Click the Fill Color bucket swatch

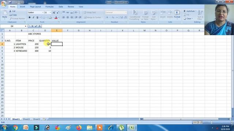coord(50,17)
